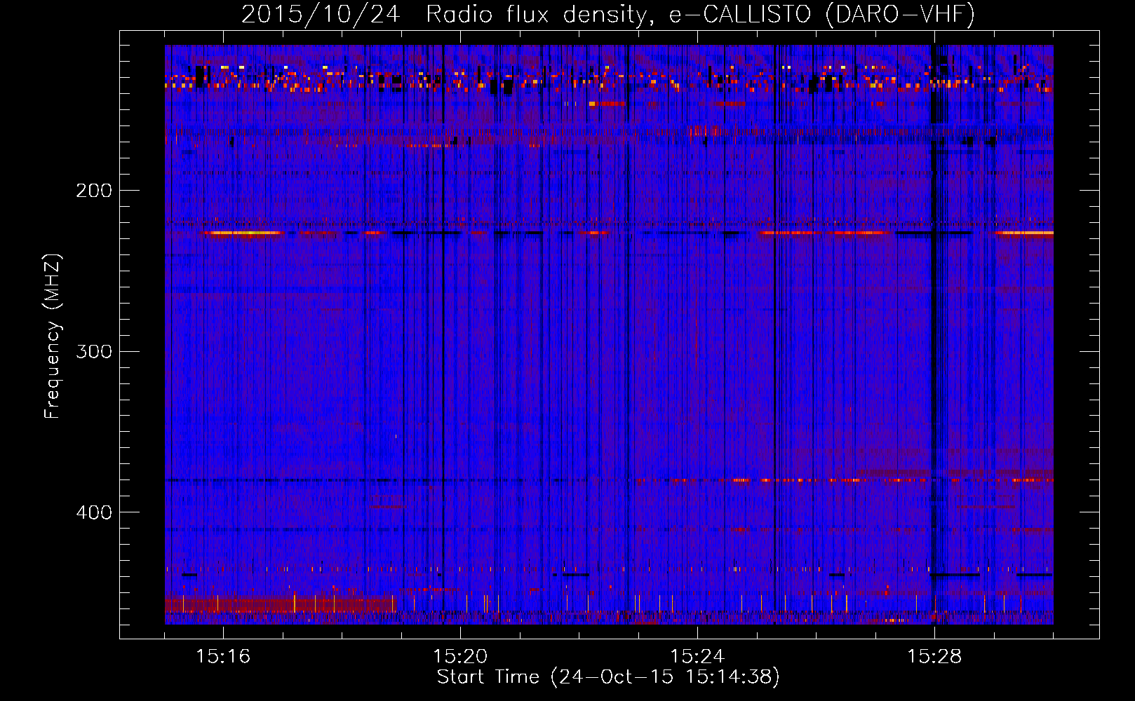Click the 'Frequency (MHZ)' y-axis label
This screenshot has width=1135, height=701.
click(53, 336)
